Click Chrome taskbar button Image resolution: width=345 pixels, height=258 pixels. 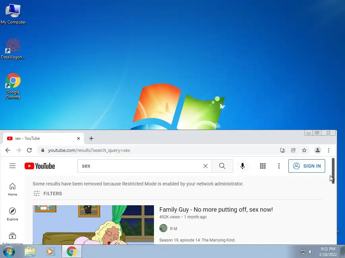[72, 251]
